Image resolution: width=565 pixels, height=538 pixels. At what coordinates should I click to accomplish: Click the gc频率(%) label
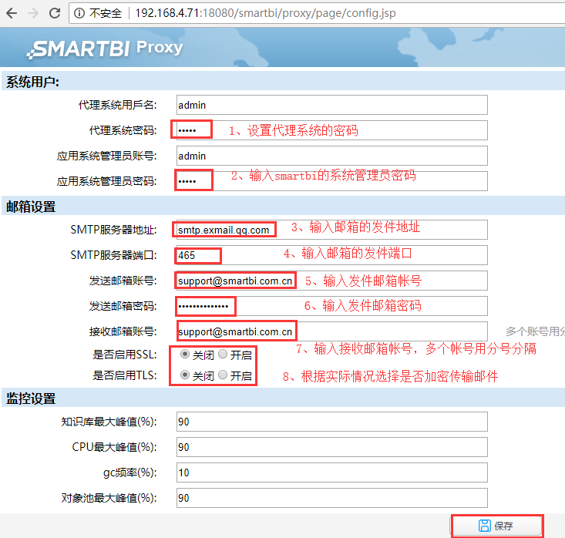[x=130, y=472]
